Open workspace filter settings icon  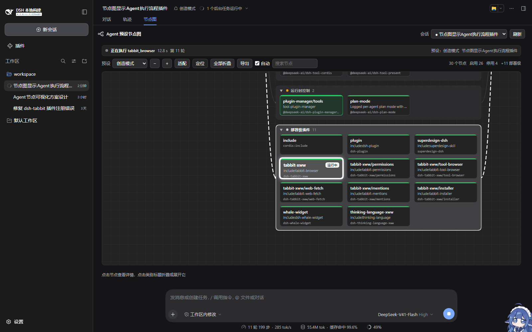[74, 61]
